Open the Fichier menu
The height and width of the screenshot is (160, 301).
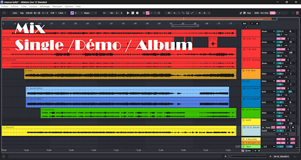click(x=5, y=6)
